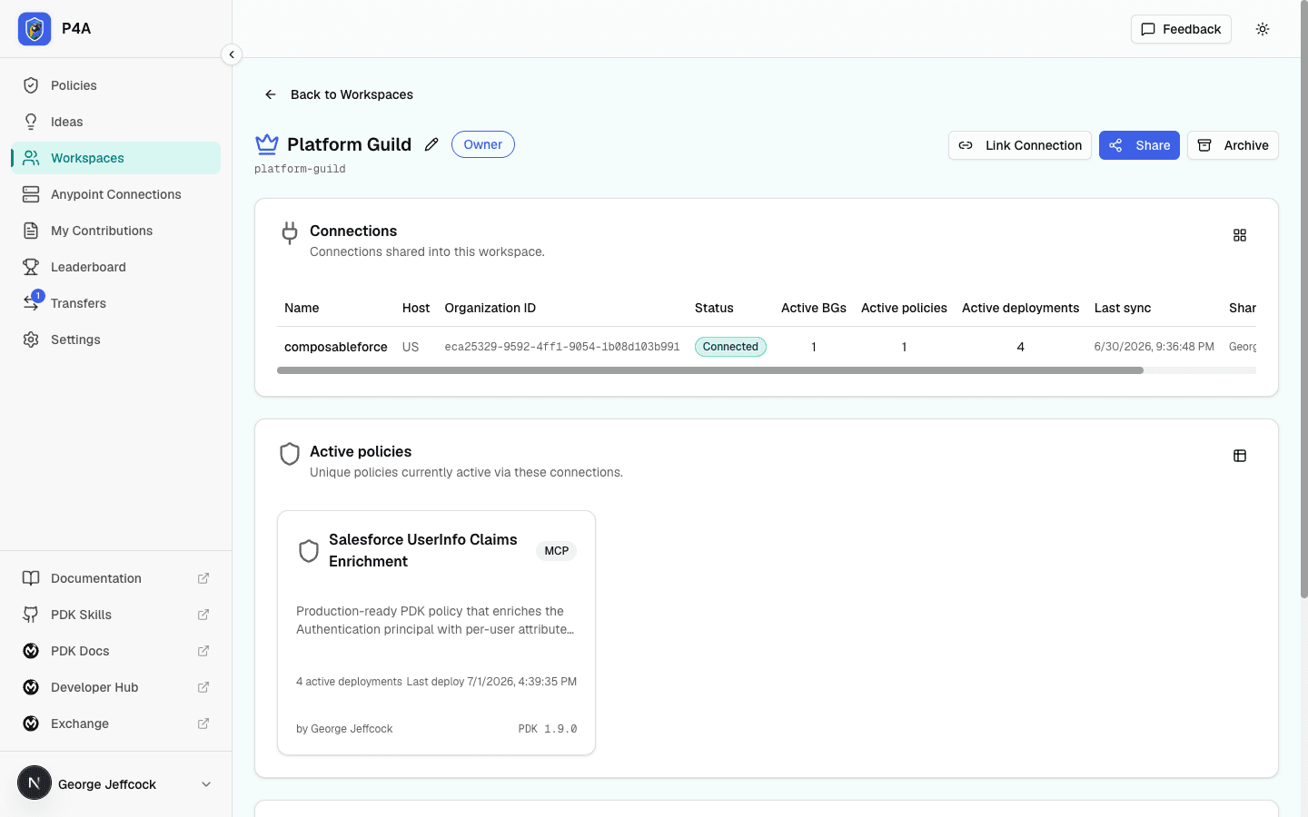Click the Connected status badge
1308x817 pixels.
730,347
